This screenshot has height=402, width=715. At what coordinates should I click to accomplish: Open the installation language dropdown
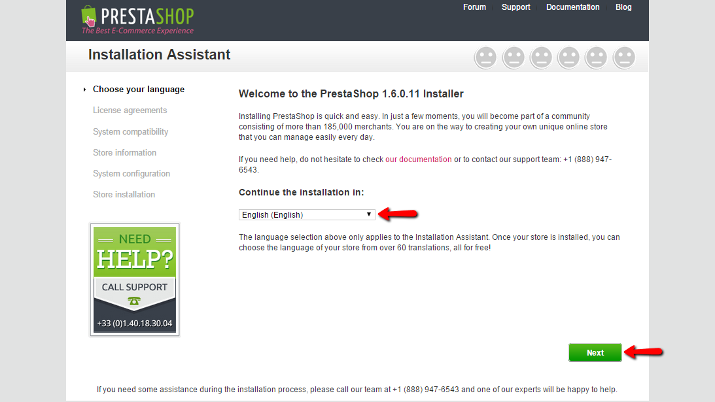click(307, 214)
